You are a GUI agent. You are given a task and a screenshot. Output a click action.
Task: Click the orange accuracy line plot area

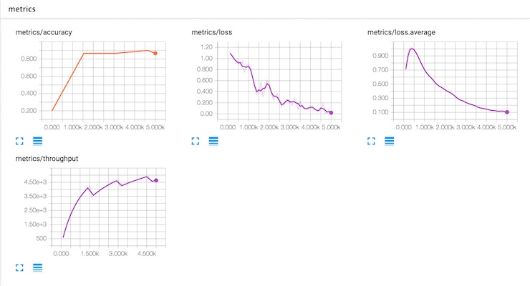103,81
